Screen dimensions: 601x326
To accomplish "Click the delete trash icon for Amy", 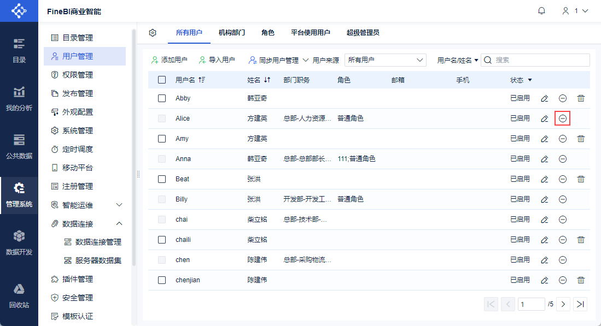I will (581, 139).
